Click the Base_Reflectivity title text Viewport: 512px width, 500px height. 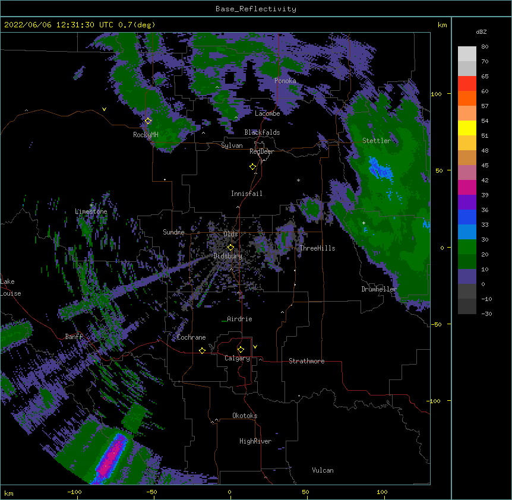[x=256, y=9]
